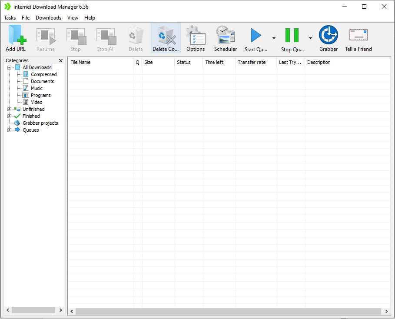This screenshot has width=395, height=319.
Task: Open the Downloads menu
Action: (x=48, y=18)
